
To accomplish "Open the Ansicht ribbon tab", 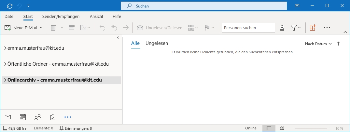I will tap(96, 16).
